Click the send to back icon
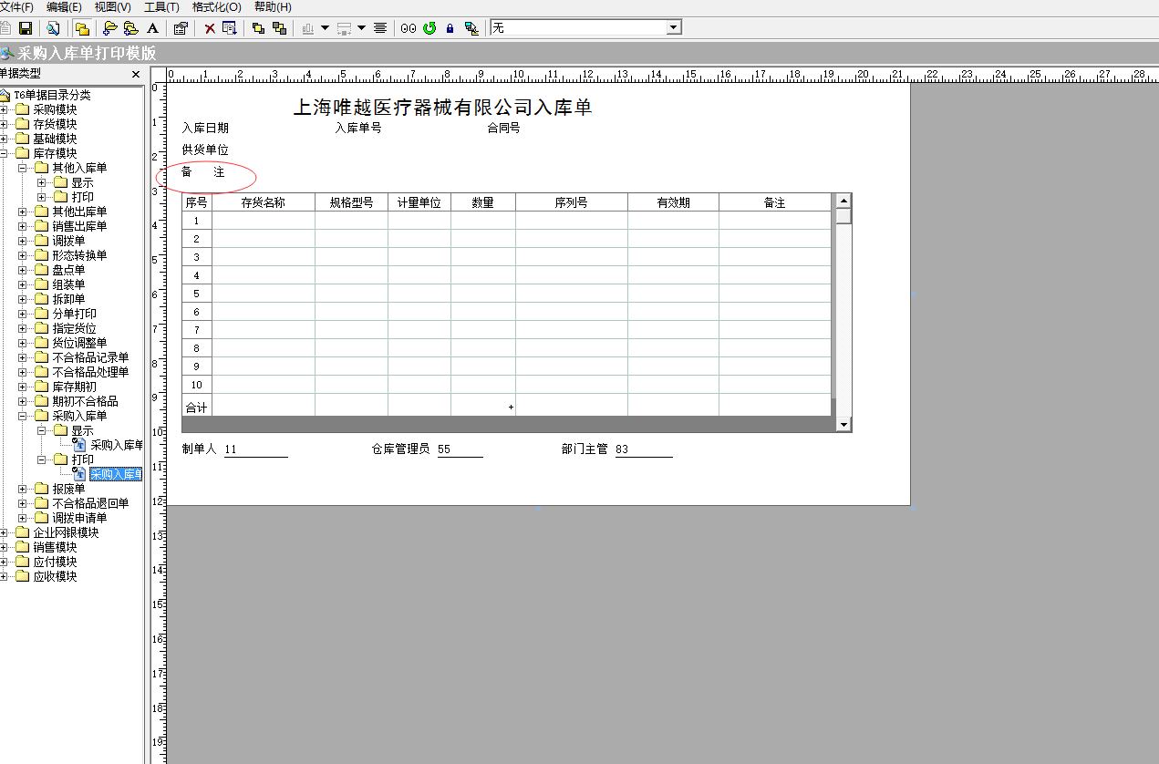 pyautogui.click(x=279, y=28)
